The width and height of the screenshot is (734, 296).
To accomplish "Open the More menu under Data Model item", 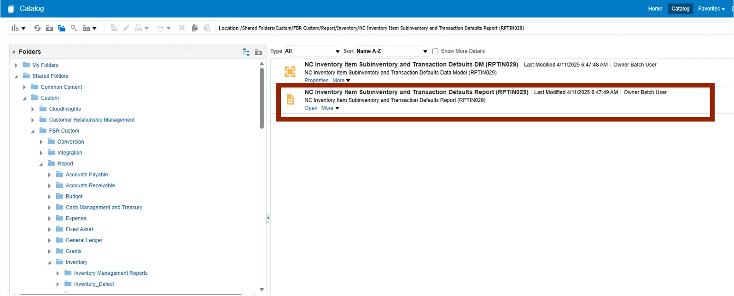I will (341, 81).
